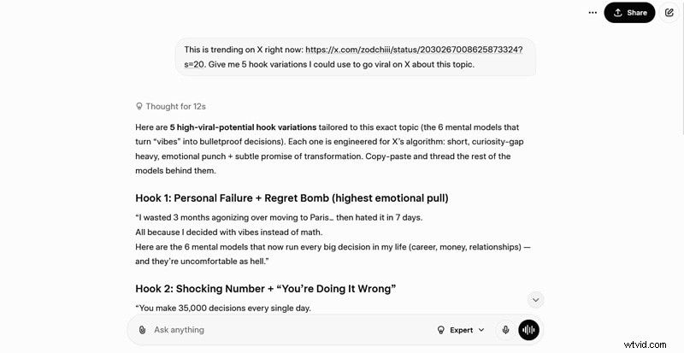
Task: Expand the "Thought for 12s" reasoning
Action: pos(175,107)
